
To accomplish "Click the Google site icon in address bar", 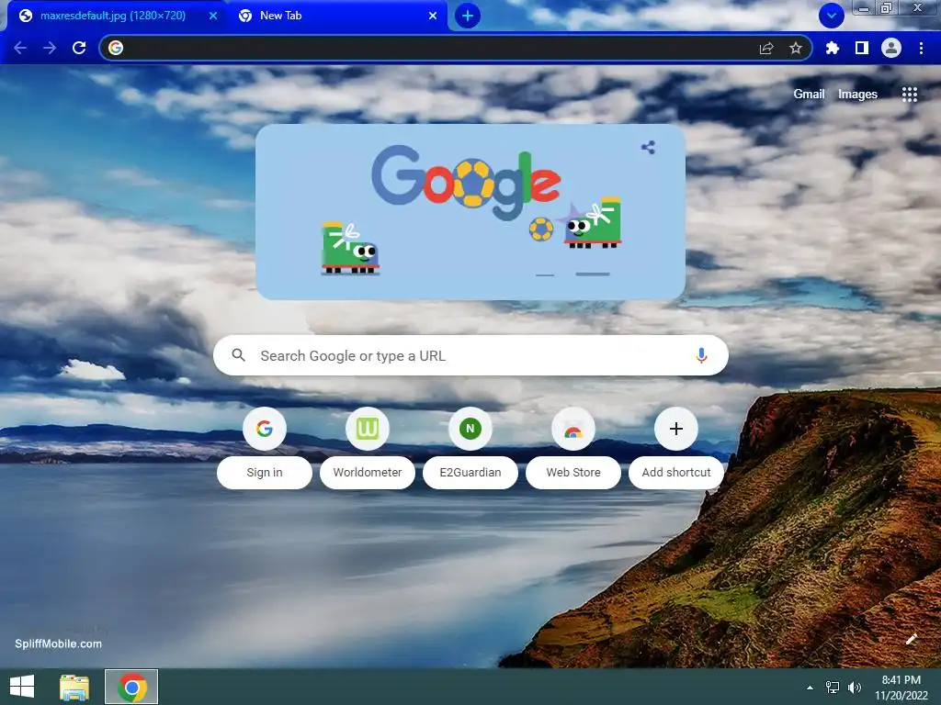I will [116, 48].
